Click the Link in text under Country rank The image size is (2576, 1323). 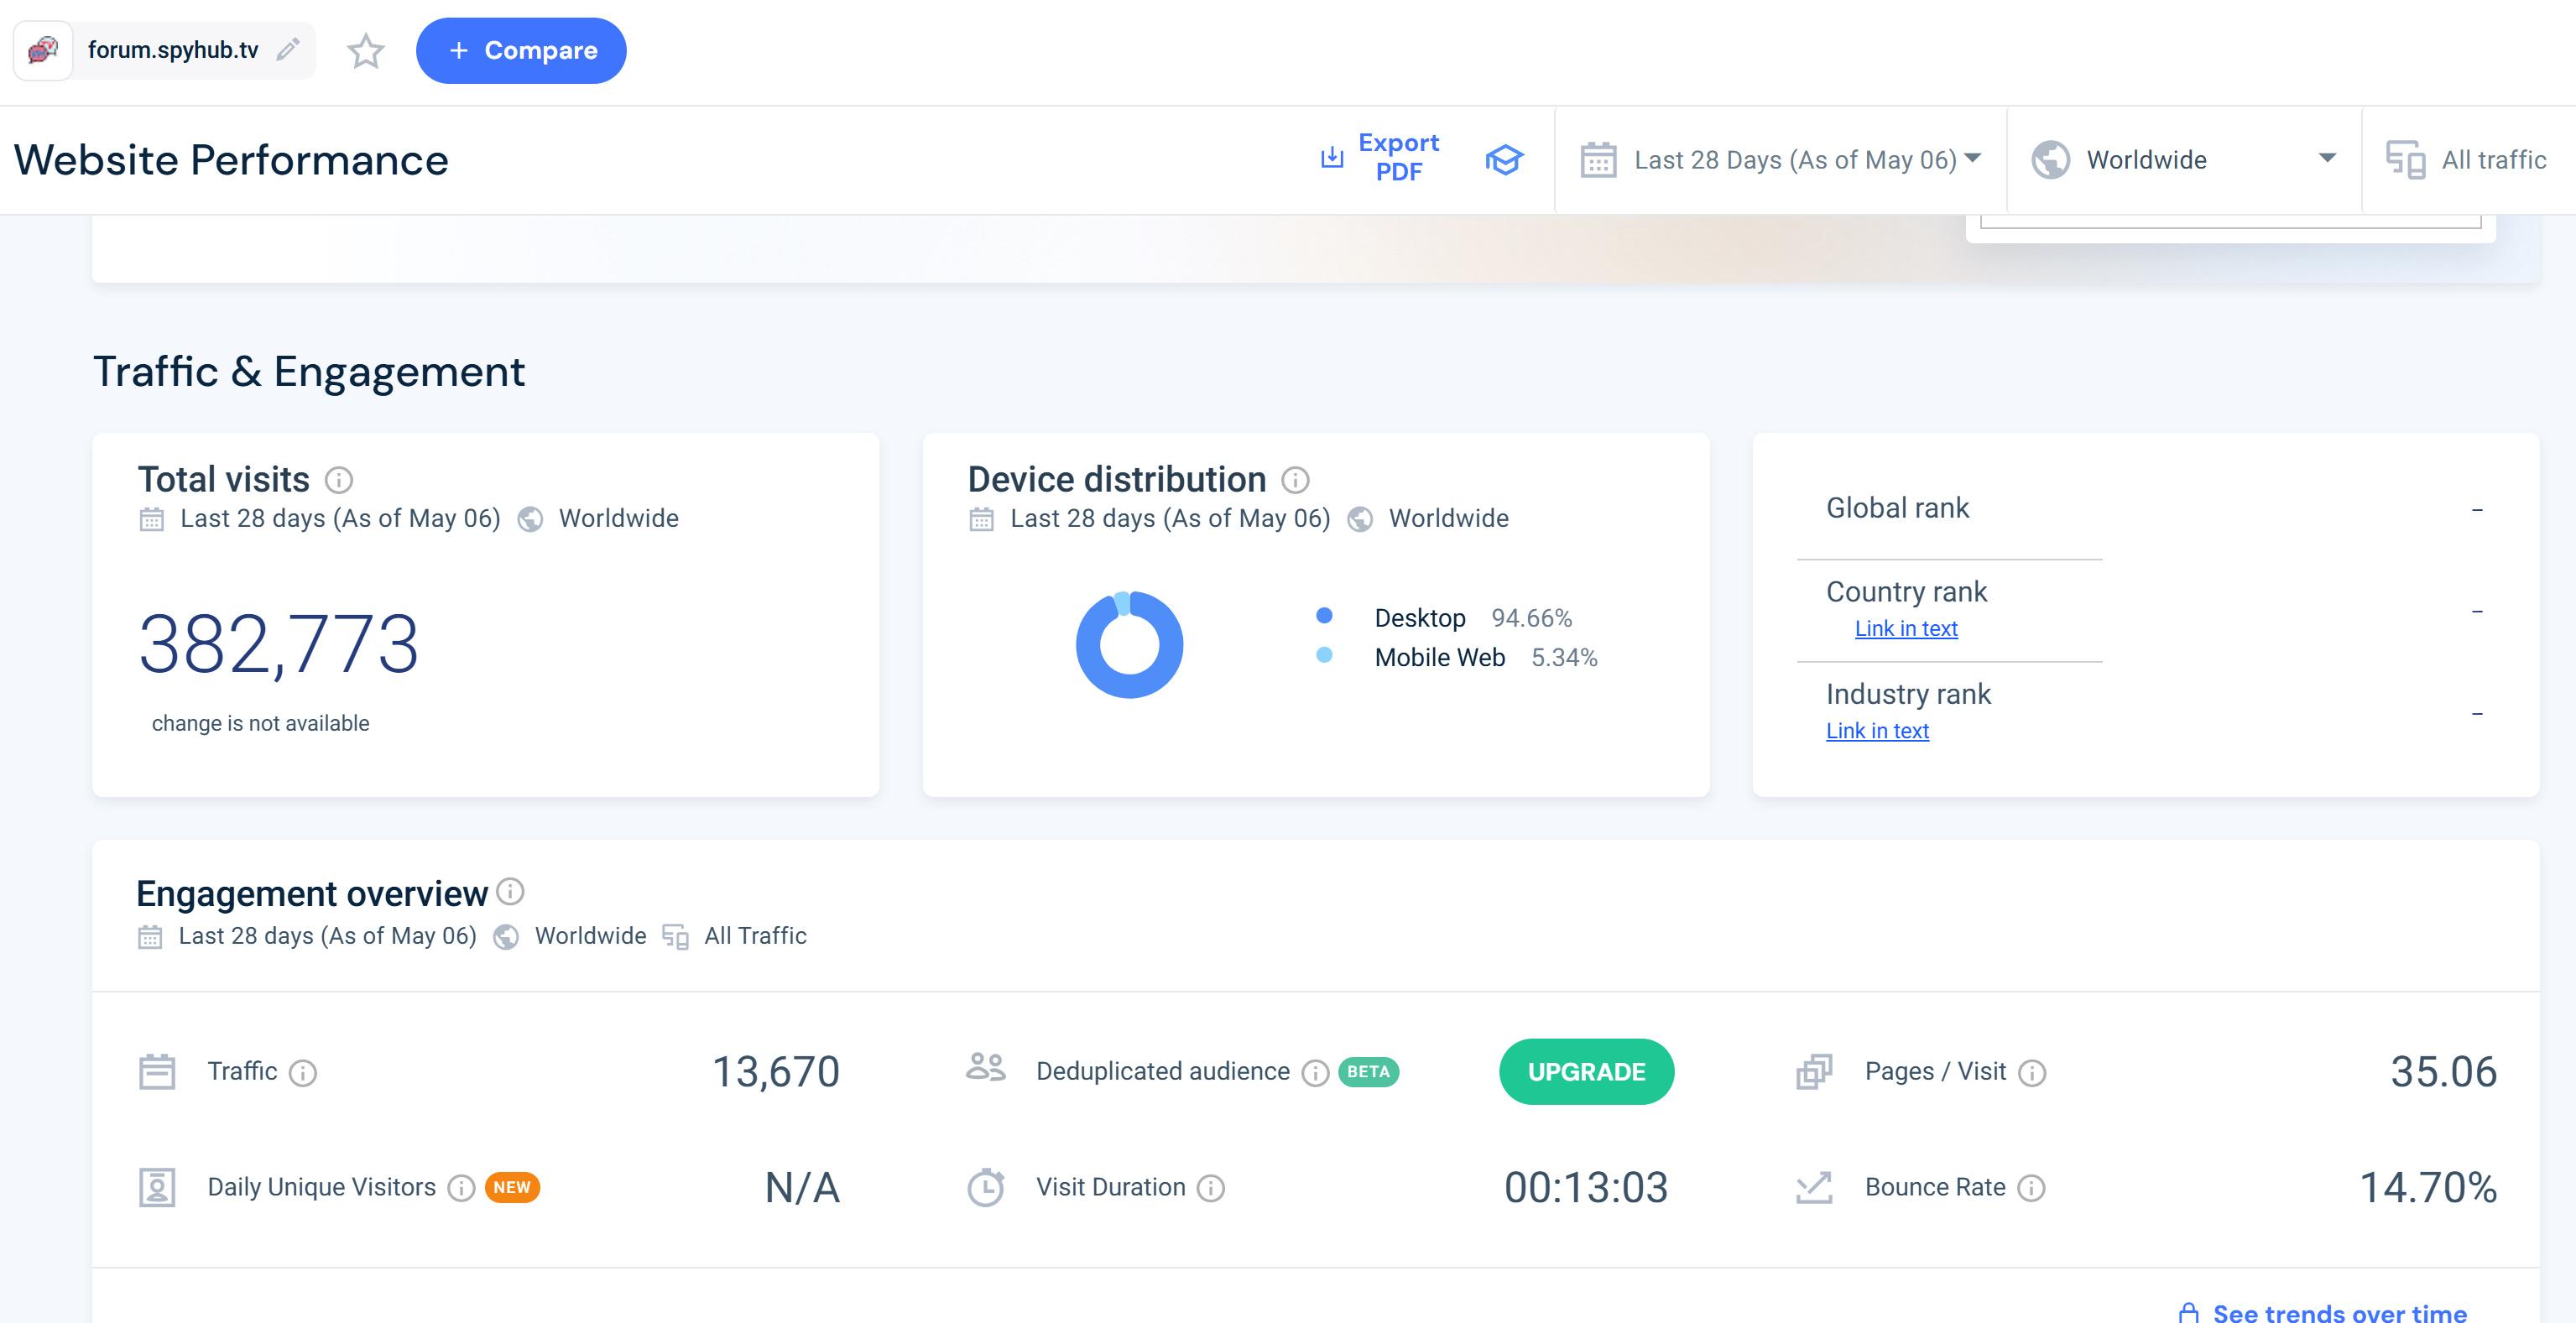1906,629
